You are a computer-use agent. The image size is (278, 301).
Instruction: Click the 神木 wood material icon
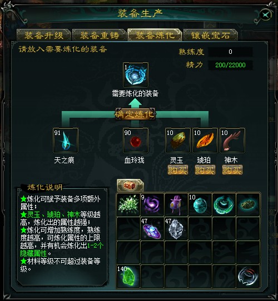pos(232,141)
